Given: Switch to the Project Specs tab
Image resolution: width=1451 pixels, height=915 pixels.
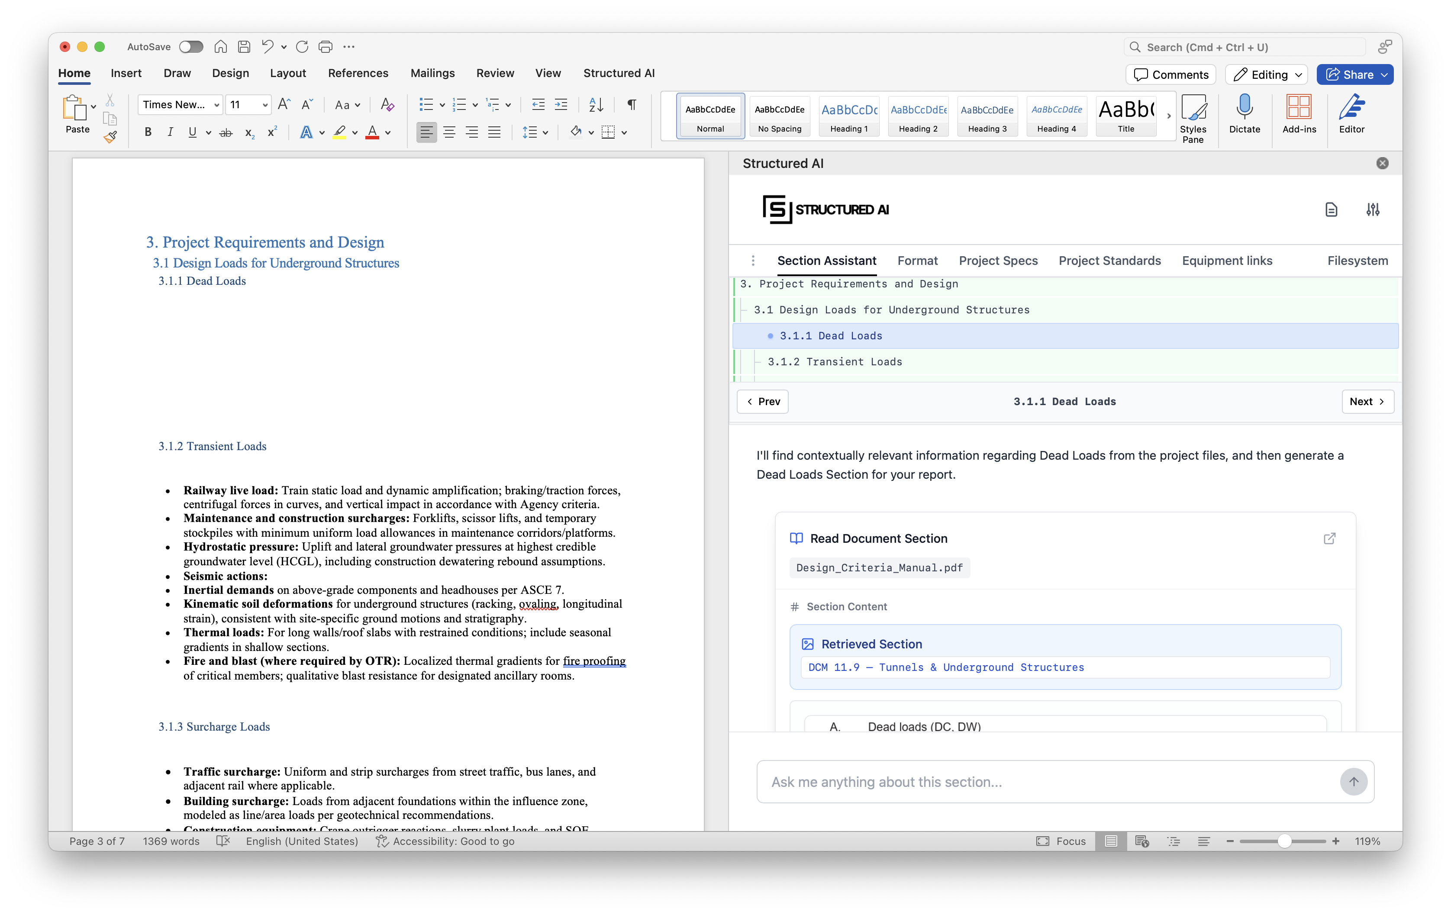Looking at the screenshot, I should [x=998, y=261].
